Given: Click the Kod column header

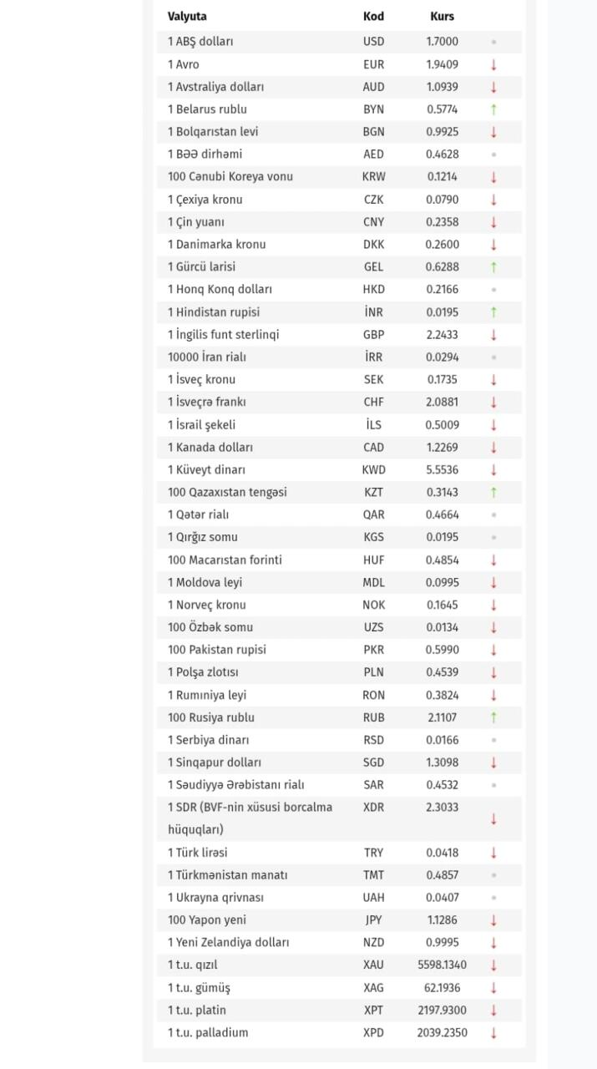Looking at the screenshot, I should [373, 17].
